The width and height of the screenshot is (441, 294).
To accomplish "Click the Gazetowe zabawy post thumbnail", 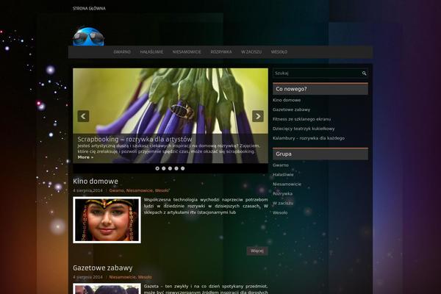I will tap(107, 289).
